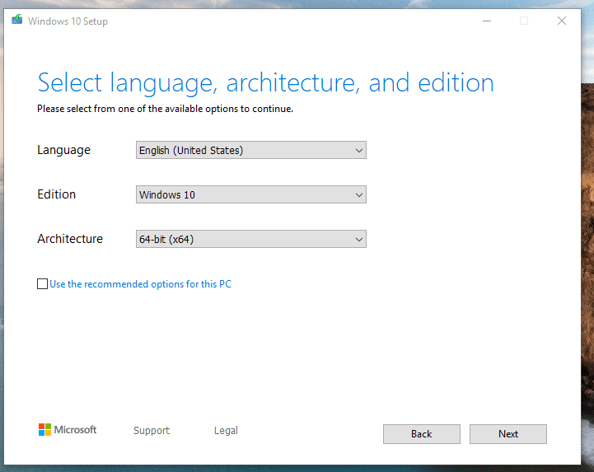
Task: Minimize the Windows 10 Setup window
Action: click(485, 21)
